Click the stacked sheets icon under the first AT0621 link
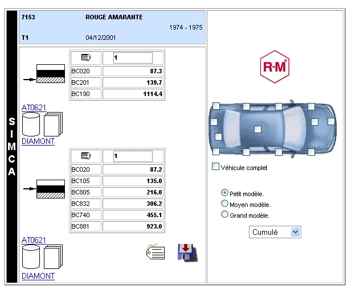Image resolution: width=352 pixels, height=290 pixels. tap(53, 125)
